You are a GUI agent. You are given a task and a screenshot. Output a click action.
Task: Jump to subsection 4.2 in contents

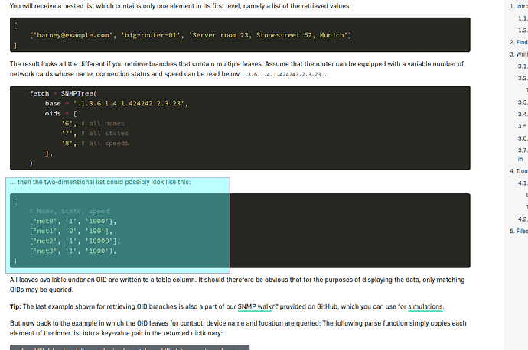coord(522,219)
